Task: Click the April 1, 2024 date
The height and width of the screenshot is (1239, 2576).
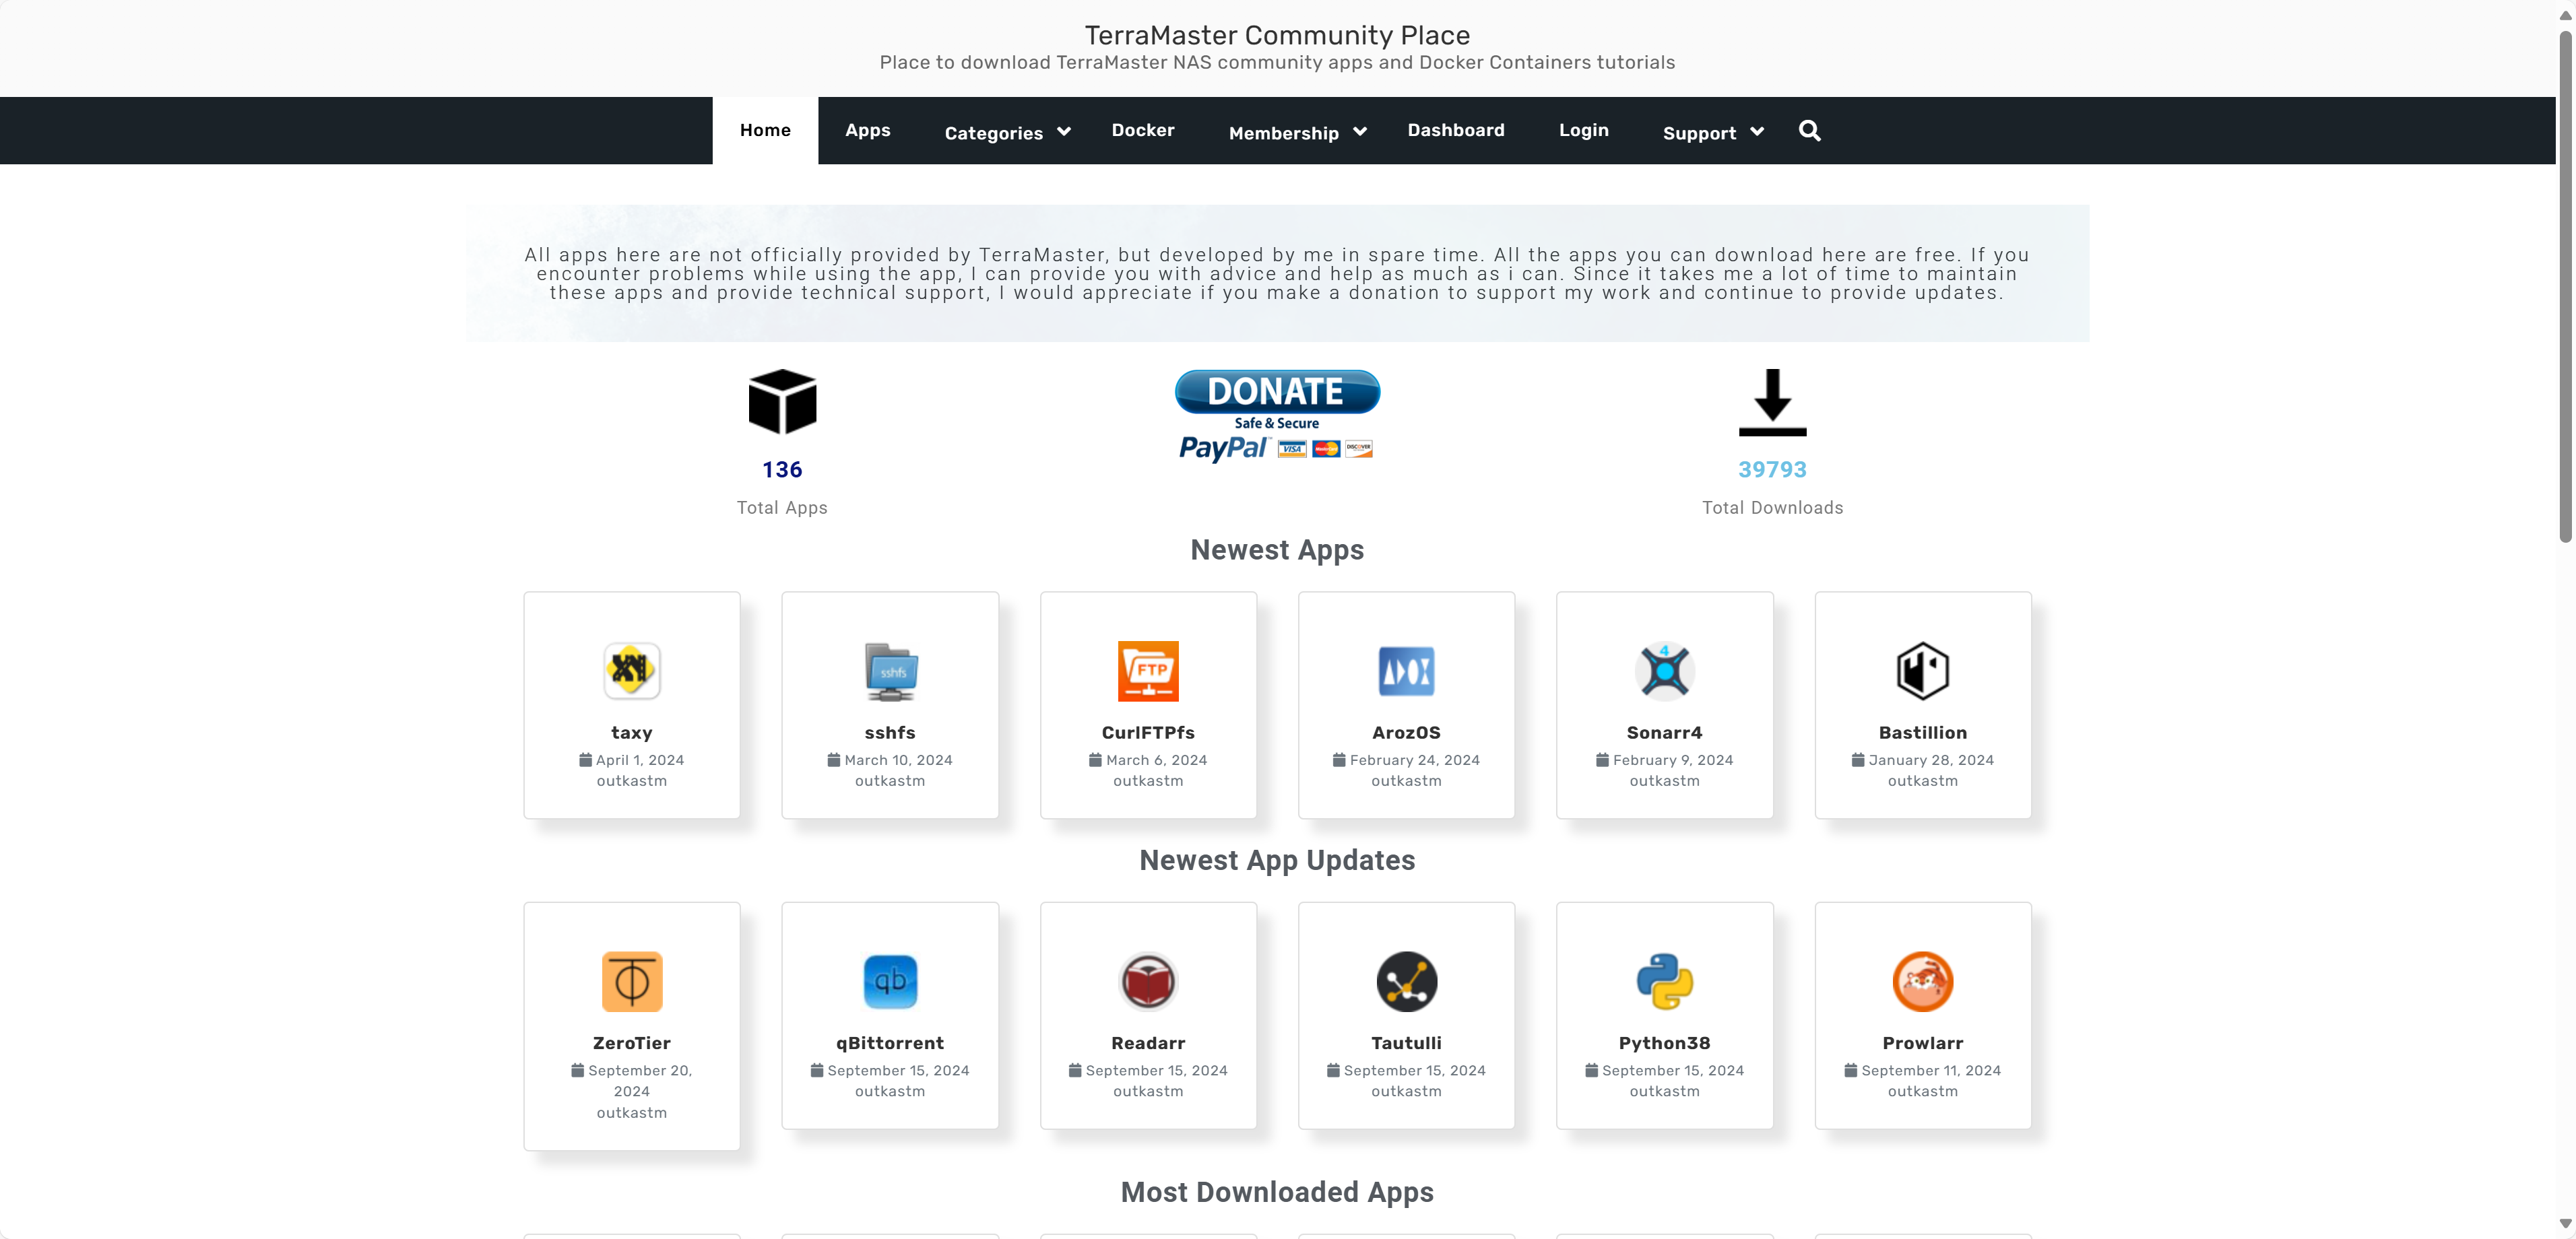Action: (x=640, y=760)
